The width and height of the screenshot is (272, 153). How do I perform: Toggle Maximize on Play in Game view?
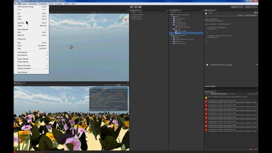tap(110, 85)
